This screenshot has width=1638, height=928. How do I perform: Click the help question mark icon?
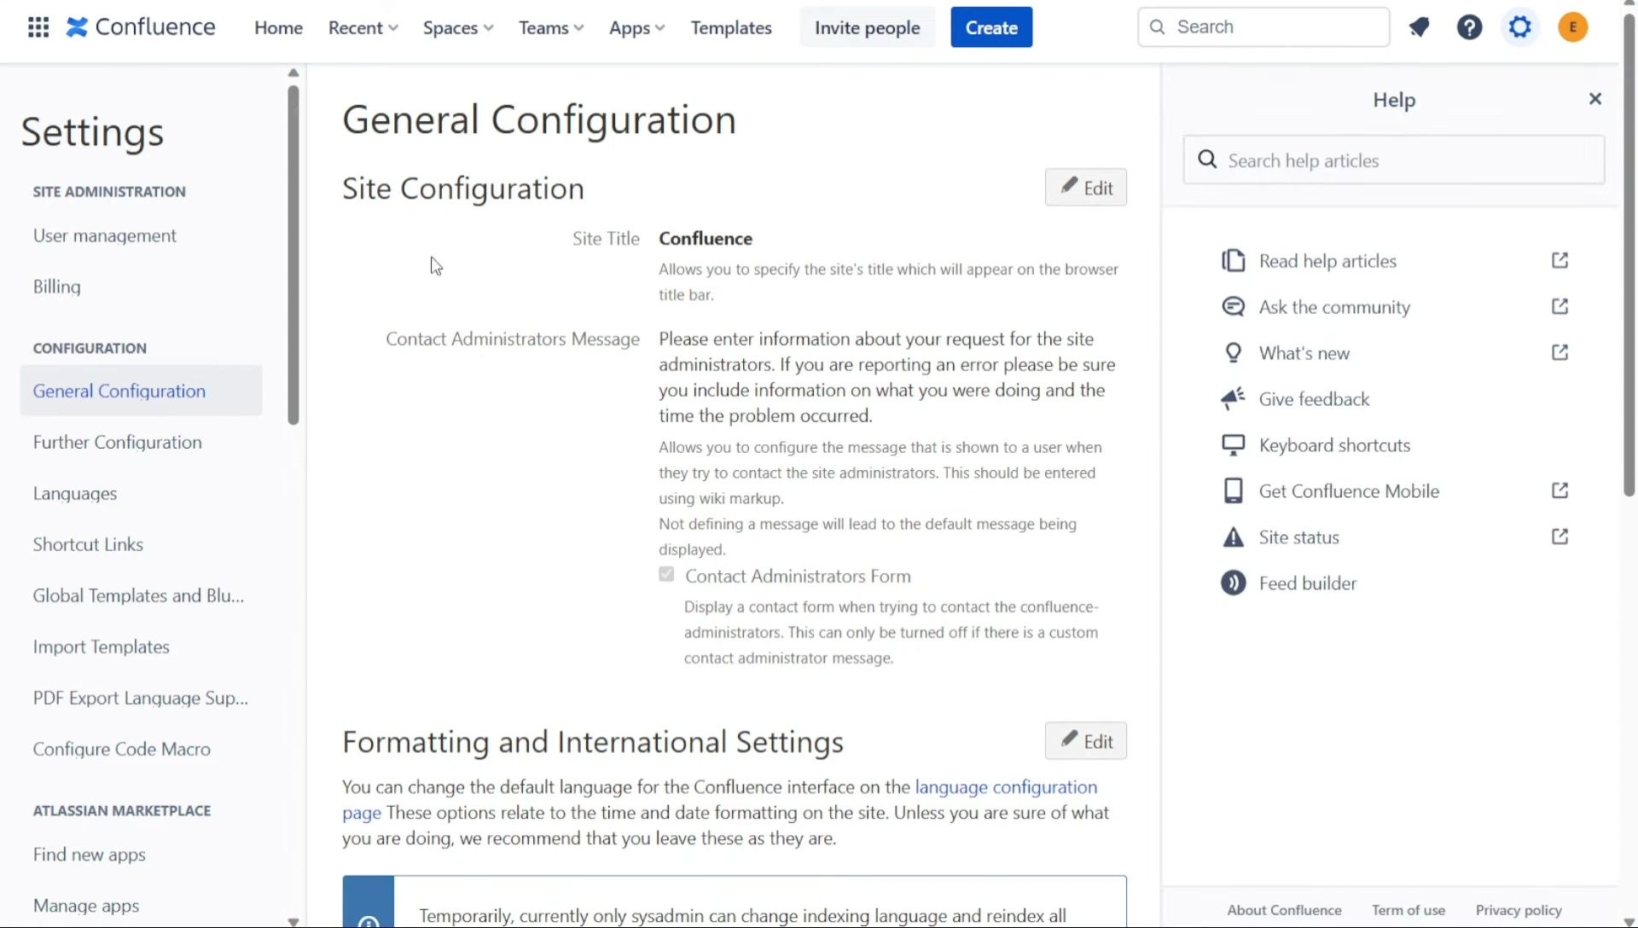[x=1469, y=27]
